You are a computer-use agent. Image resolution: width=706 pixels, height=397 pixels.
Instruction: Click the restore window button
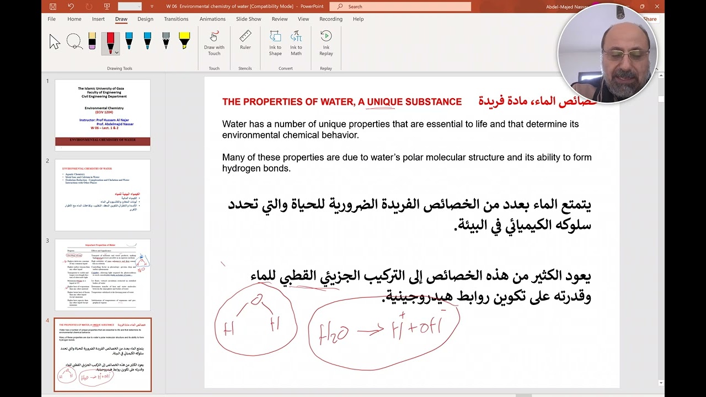pyautogui.click(x=642, y=7)
